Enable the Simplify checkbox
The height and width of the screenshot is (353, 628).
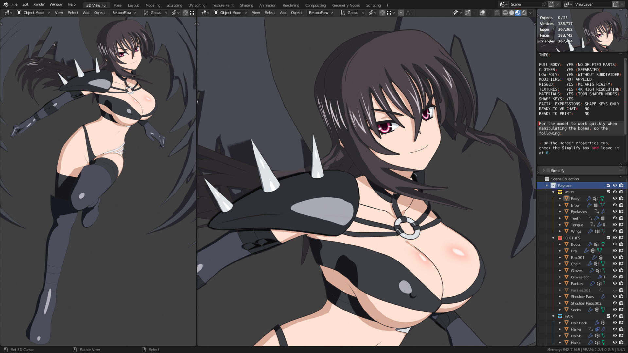click(x=548, y=170)
